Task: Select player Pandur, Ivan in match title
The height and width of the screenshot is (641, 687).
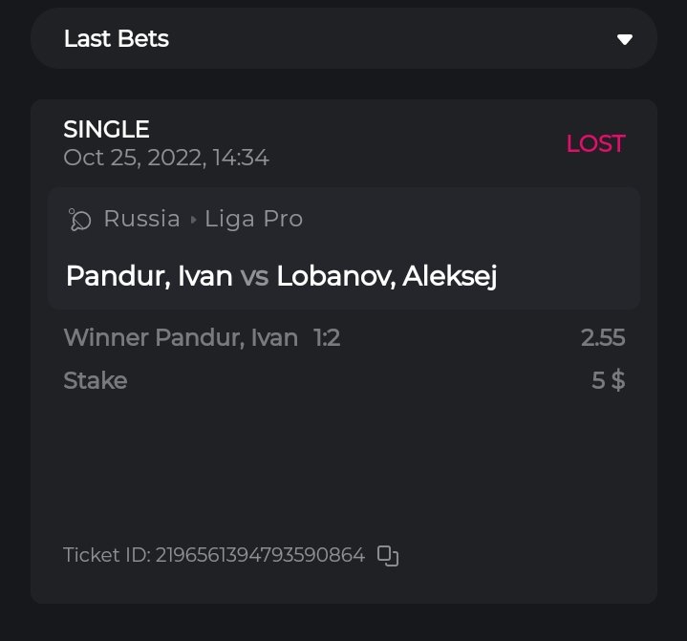Action: click(x=149, y=277)
